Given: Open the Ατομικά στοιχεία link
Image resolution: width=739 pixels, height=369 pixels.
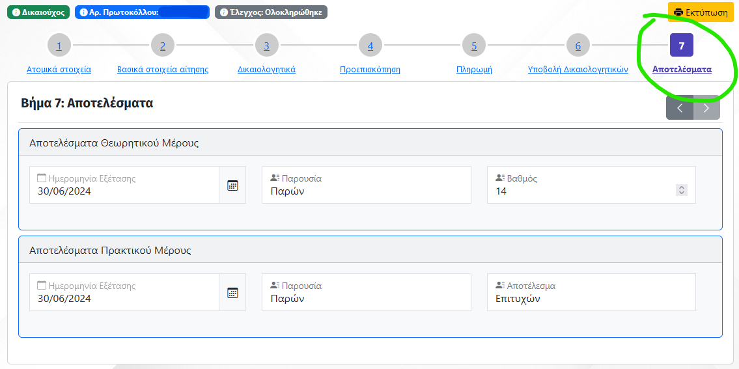Looking at the screenshot, I should pos(59,69).
